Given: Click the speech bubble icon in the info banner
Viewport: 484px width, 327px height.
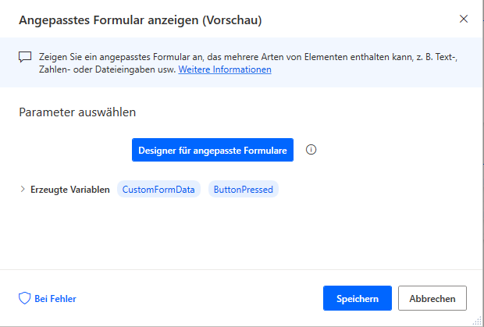Looking at the screenshot, I should pos(25,57).
